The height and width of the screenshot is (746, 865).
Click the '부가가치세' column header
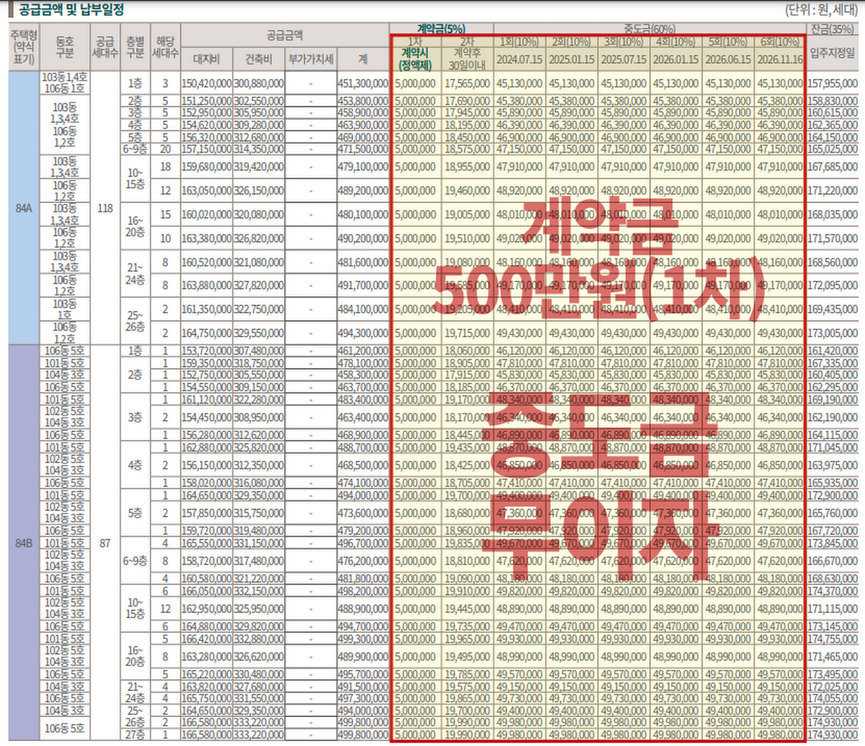coord(311,59)
